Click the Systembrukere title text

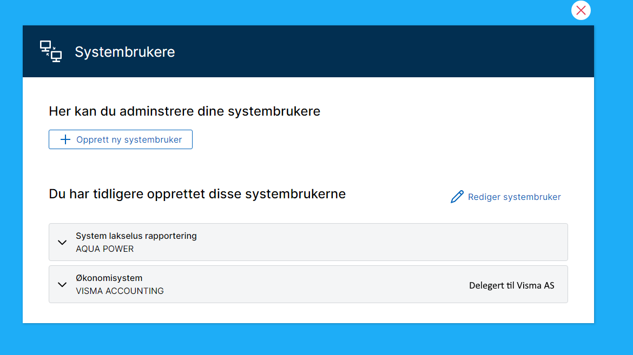pyautogui.click(x=124, y=51)
